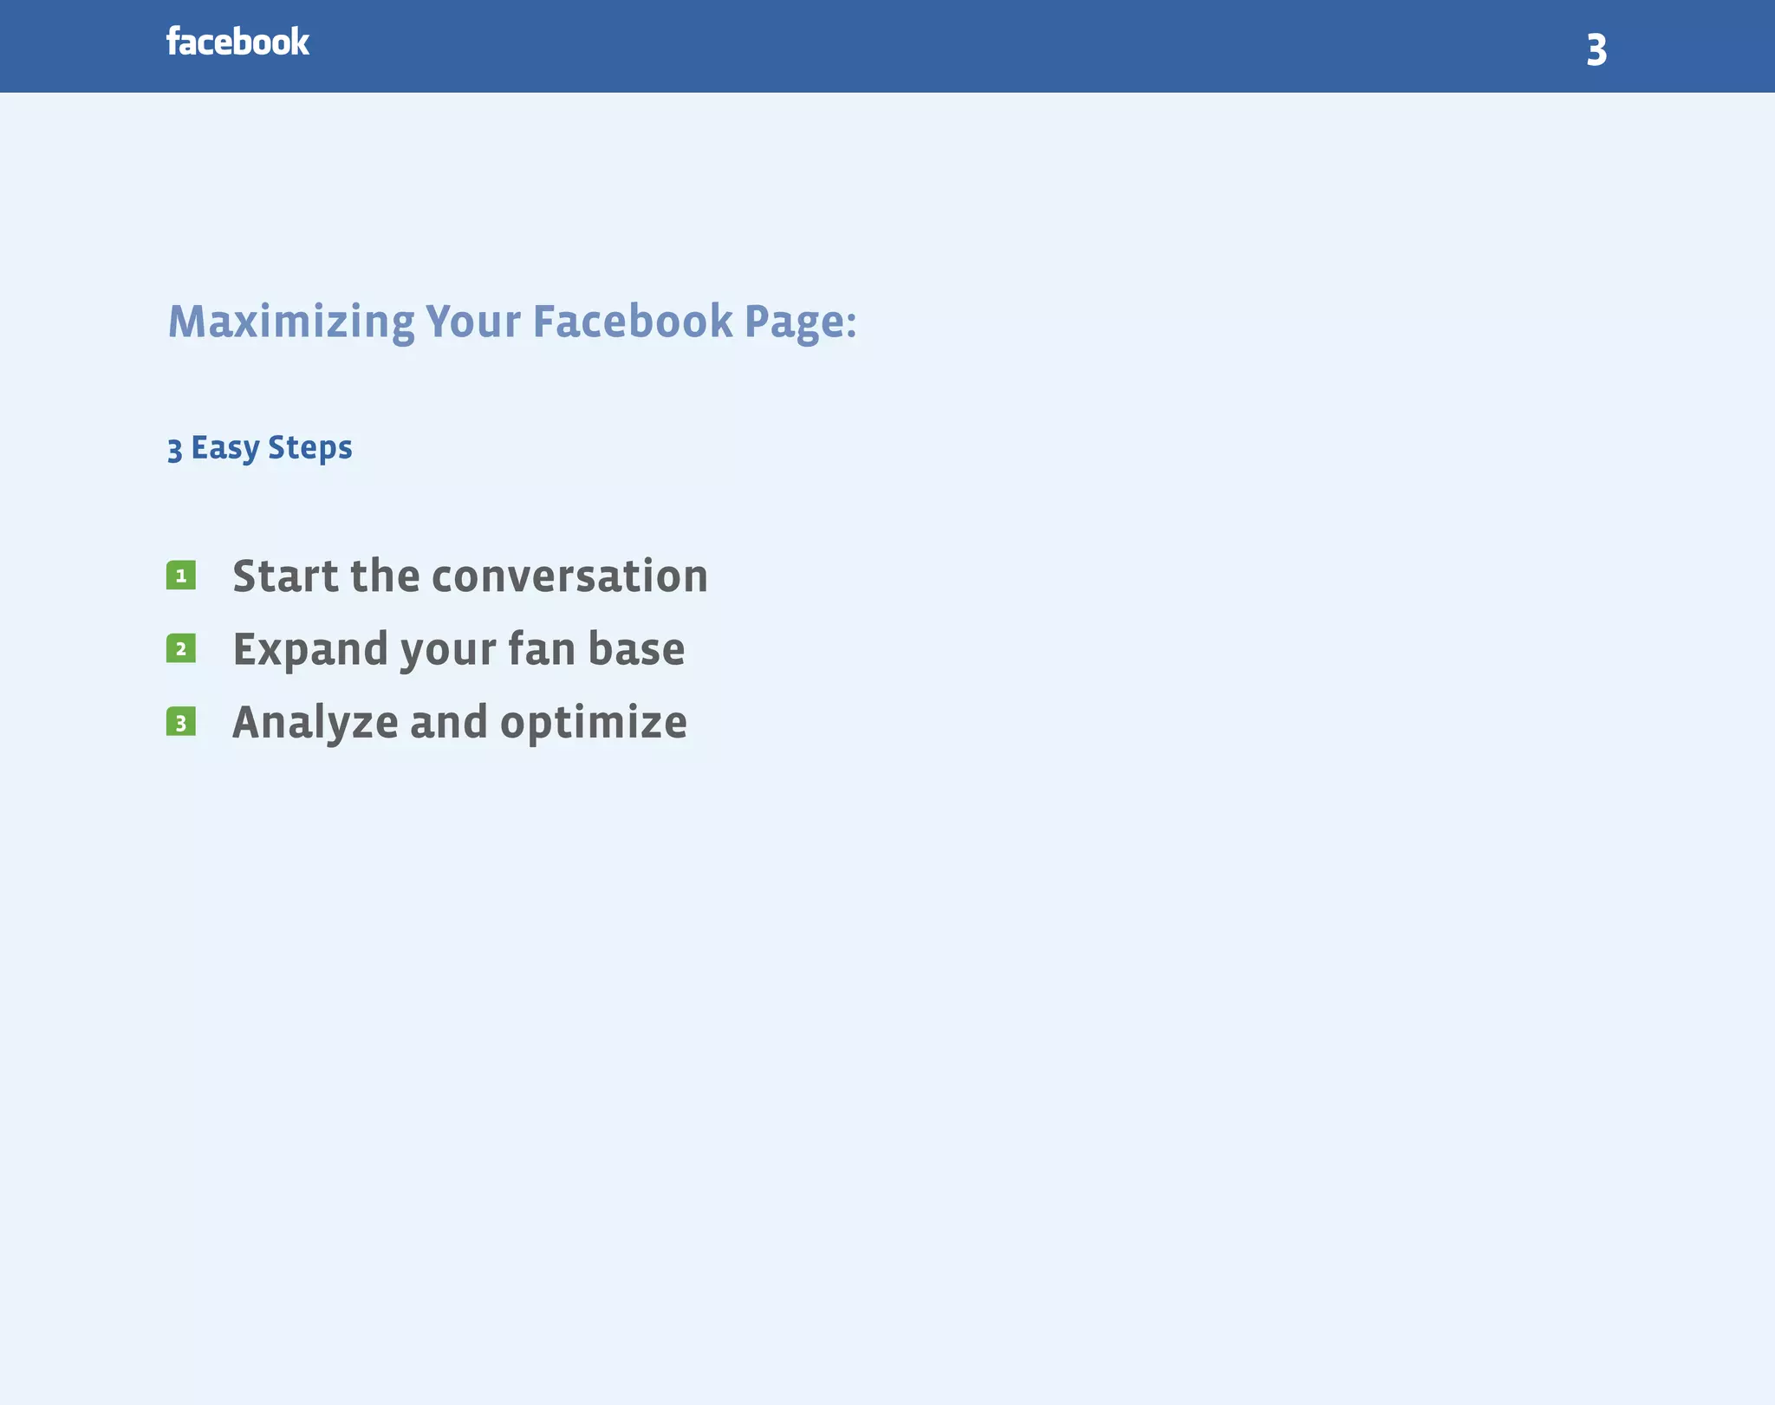Click the green step 3 badge
This screenshot has height=1405, width=1775.
point(181,722)
